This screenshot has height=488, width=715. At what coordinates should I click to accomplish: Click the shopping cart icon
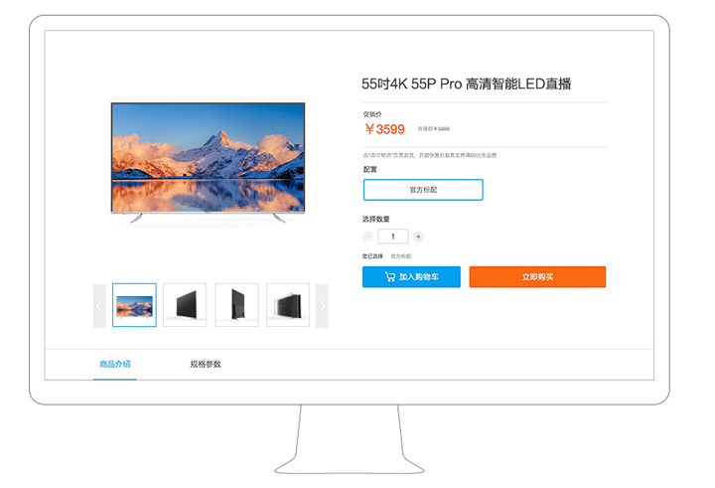pyautogui.click(x=390, y=276)
